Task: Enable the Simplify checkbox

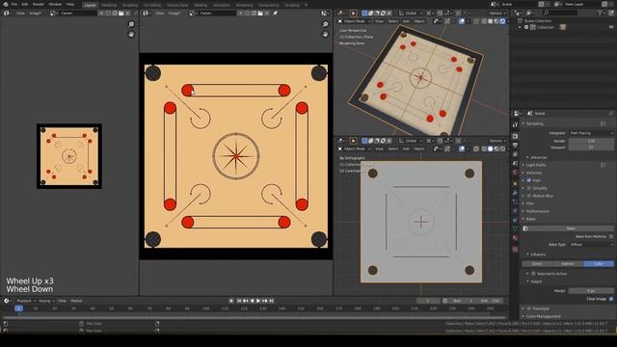Action: (x=529, y=188)
